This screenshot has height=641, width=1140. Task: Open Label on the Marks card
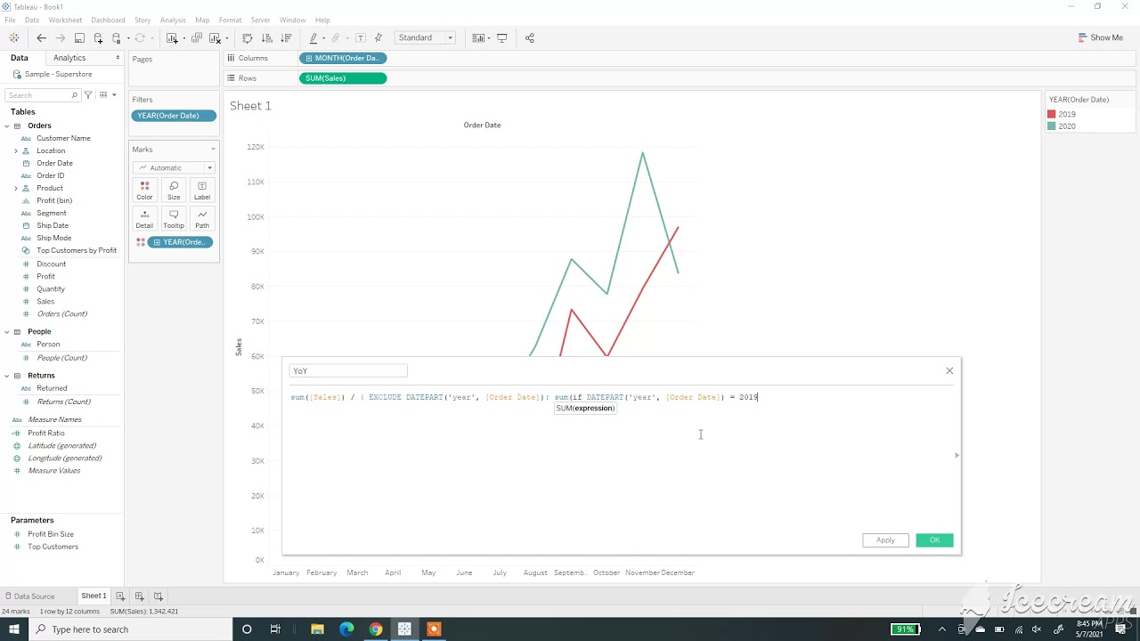(x=202, y=191)
